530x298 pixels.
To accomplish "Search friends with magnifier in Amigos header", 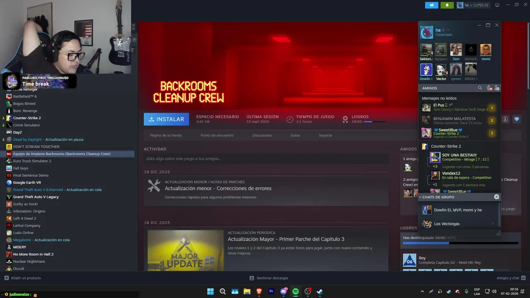I will 480,88.
